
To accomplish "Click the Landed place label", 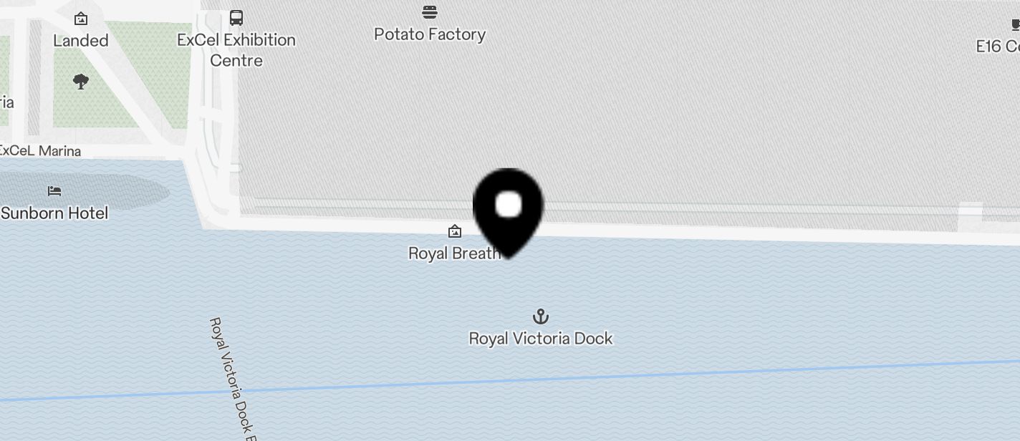I will (81, 41).
